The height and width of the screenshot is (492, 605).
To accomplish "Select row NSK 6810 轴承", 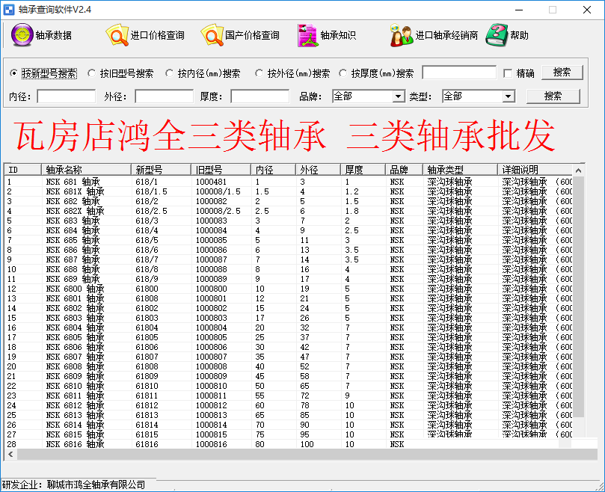I will 289,386.
